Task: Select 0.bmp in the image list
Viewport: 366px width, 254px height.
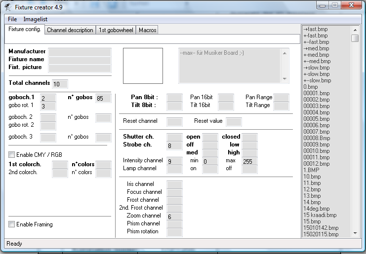Action: pyautogui.click(x=311, y=87)
